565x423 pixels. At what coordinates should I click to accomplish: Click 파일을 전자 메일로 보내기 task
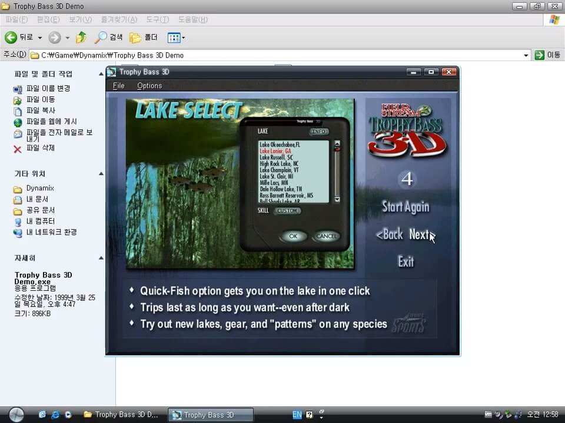click(53, 135)
